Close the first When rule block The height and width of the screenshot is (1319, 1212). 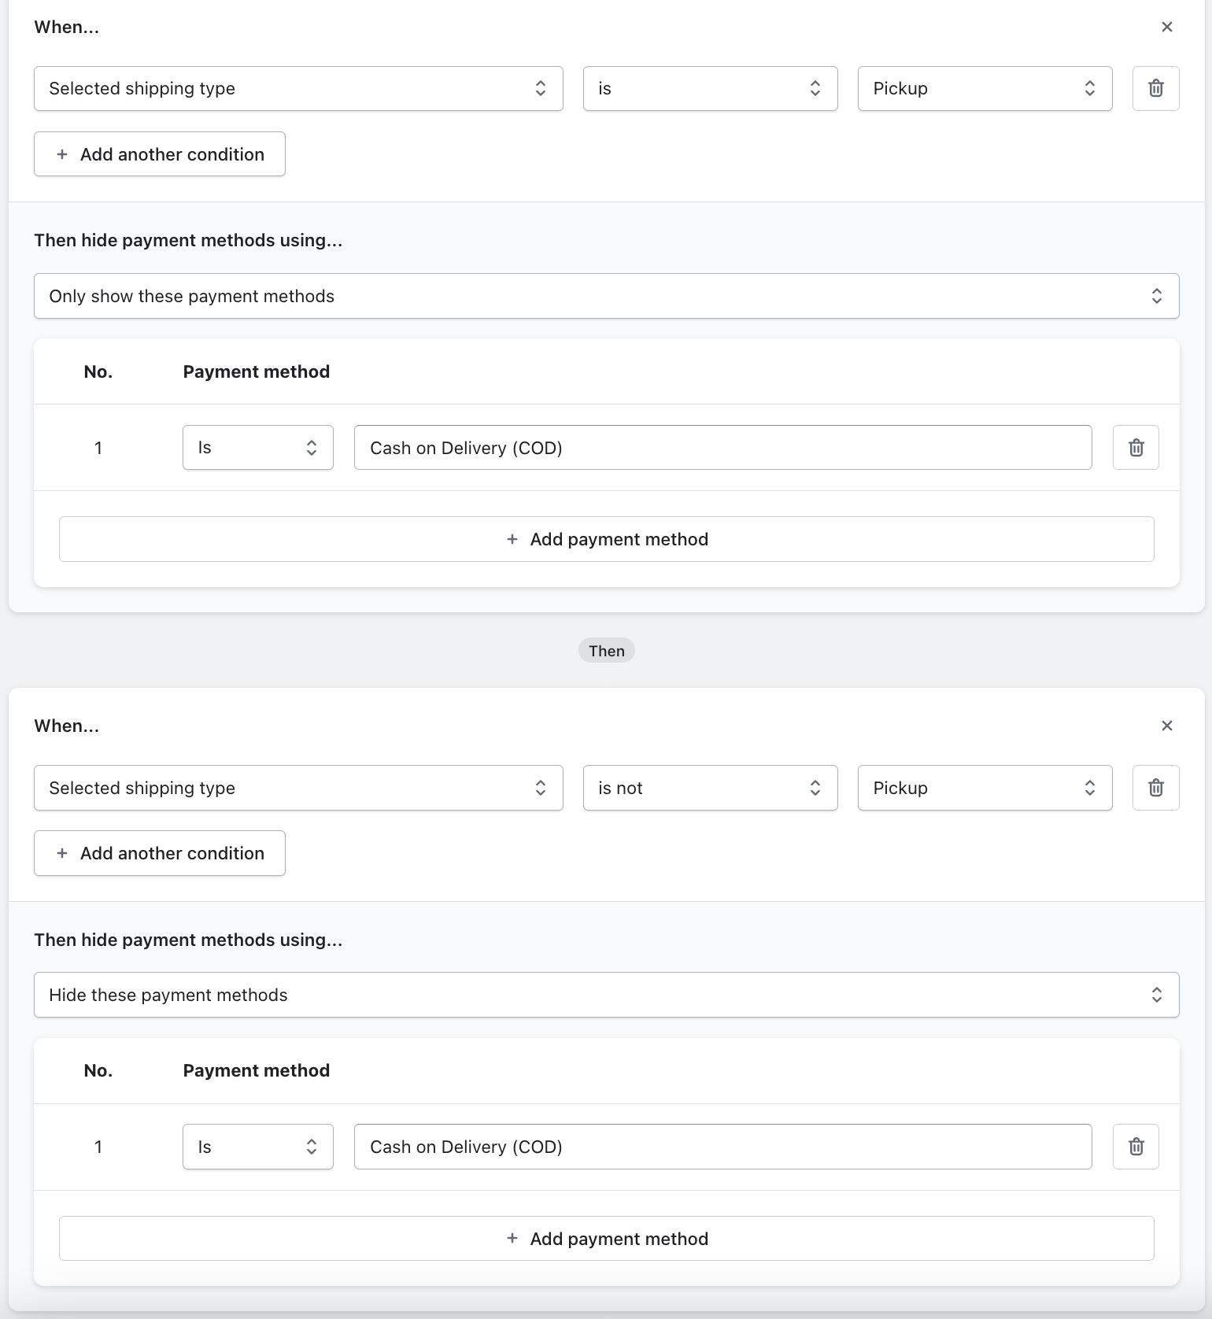point(1166,28)
